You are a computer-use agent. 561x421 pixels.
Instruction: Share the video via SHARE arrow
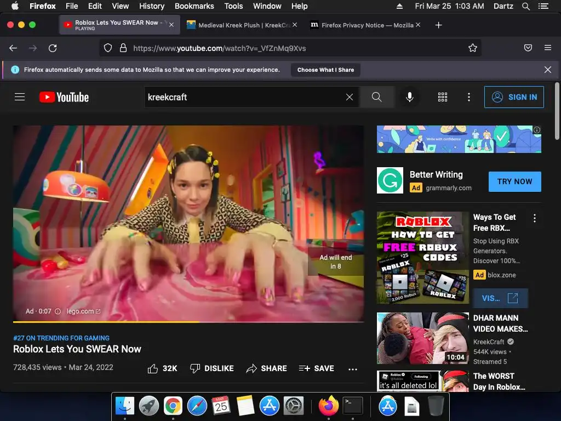(267, 368)
